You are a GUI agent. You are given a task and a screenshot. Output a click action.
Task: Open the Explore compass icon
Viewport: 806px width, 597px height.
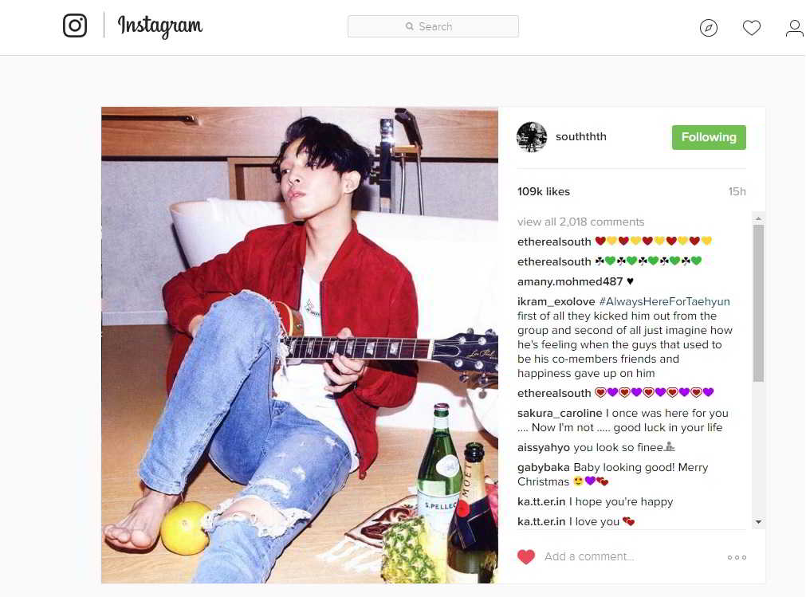(x=708, y=28)
